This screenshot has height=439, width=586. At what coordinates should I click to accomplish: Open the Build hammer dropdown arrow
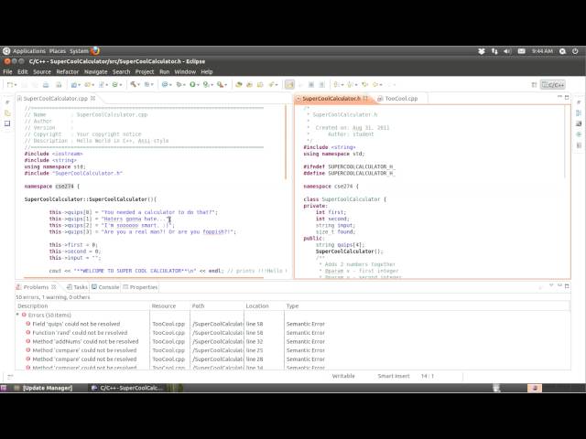tap(138, 85)
